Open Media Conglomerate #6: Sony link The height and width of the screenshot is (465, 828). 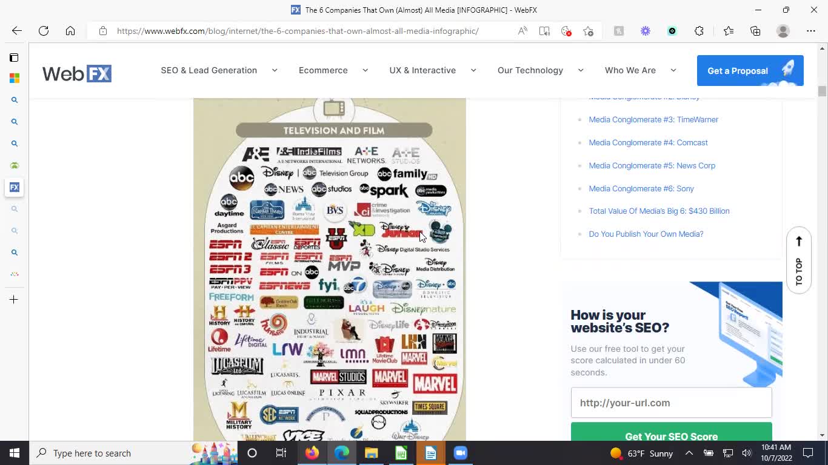point(641,188)
